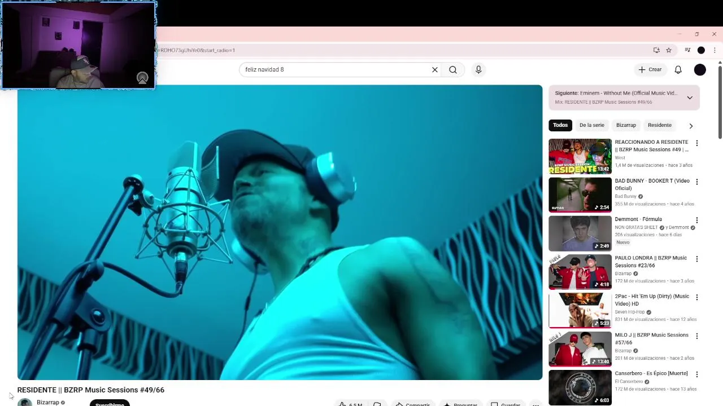Click title 'PAULO LONDRA || BZRP Music Sessions #23/66'
The height and width of the screenshot is (406, 723).
click(x=651, y=262)
